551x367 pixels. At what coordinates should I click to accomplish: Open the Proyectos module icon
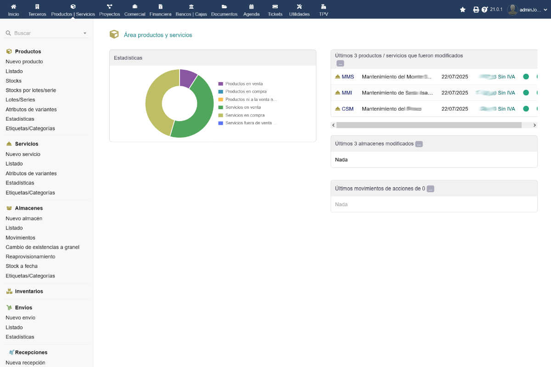point(109,7)
